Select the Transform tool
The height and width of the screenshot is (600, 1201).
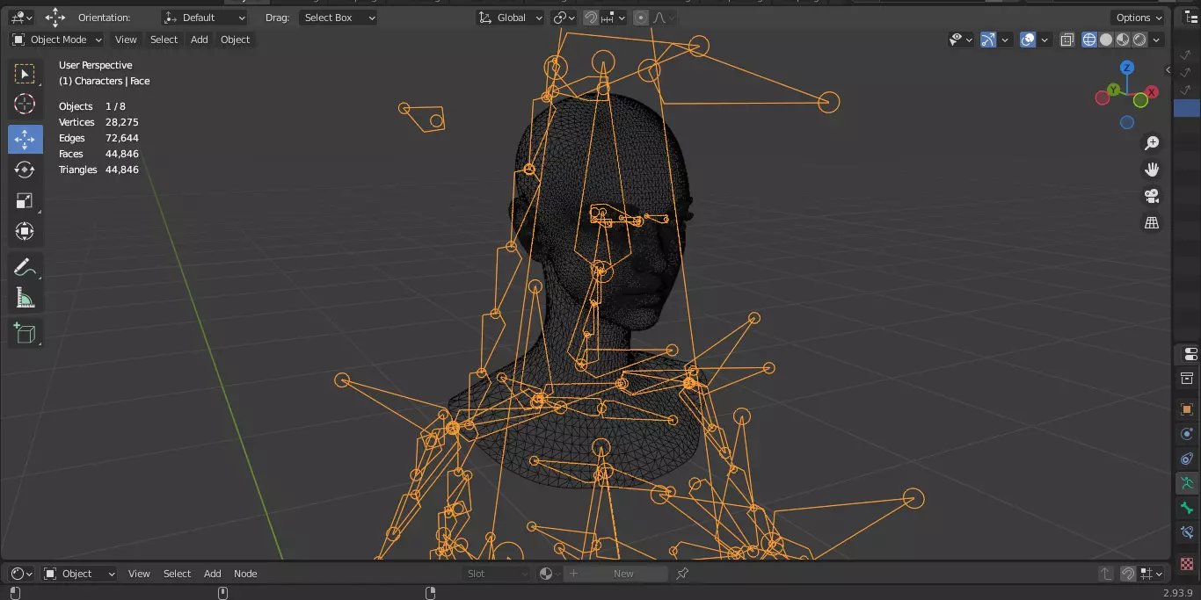click(x=25, y=231)
